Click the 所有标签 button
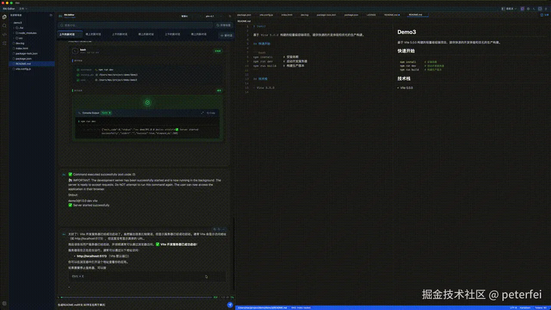The height and width of the screenshot is (310, 551). coord(224,25)
